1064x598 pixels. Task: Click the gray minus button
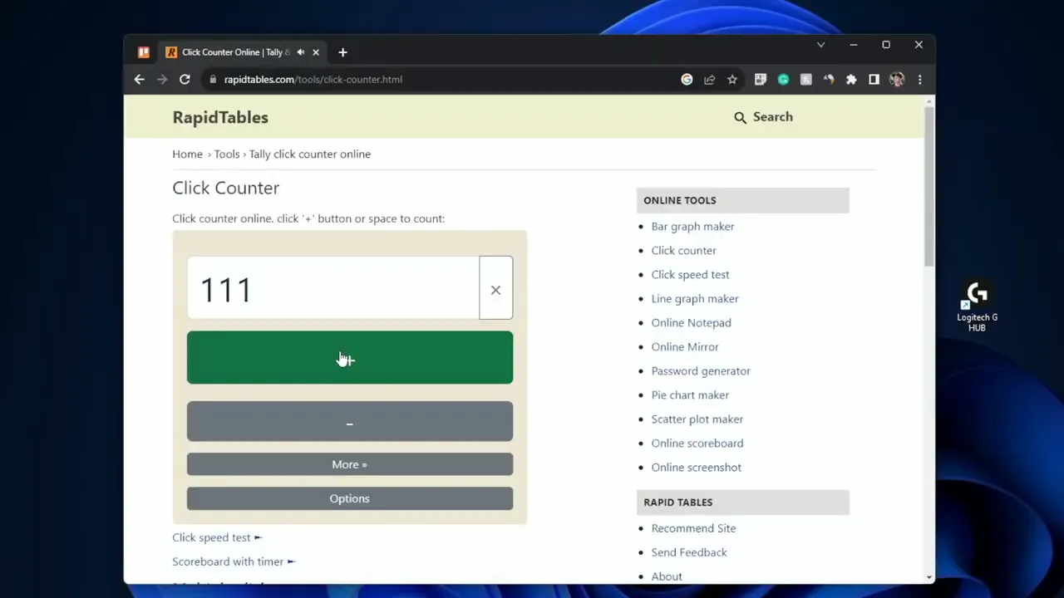350,421
